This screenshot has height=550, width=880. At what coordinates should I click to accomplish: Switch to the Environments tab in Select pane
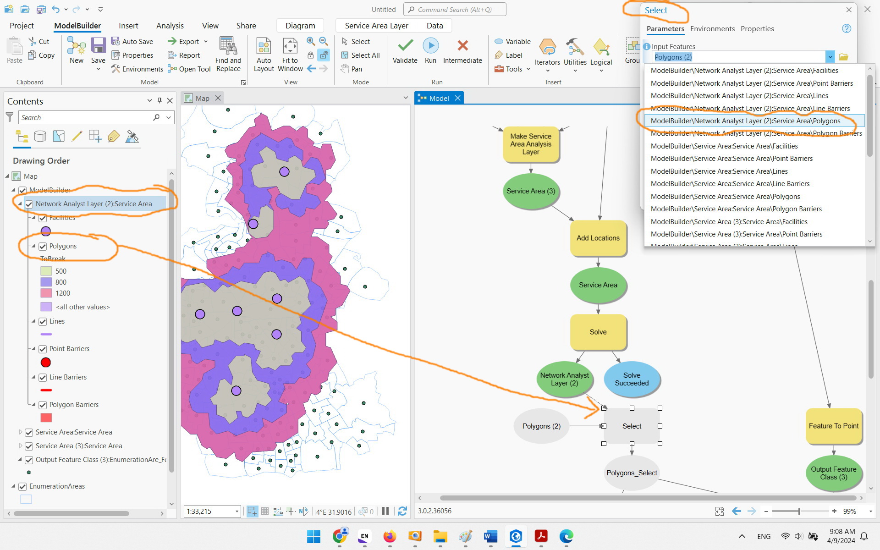point(712,28)
